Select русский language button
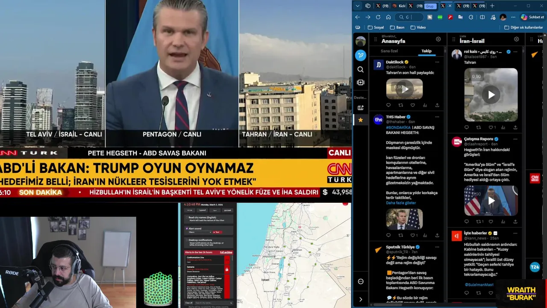The image size is (547, 308). [227, 210]
